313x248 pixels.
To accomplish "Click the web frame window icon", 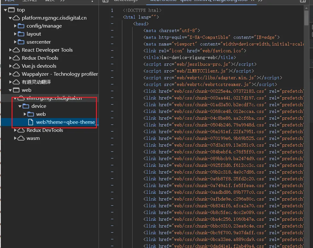I will (16, 90).
